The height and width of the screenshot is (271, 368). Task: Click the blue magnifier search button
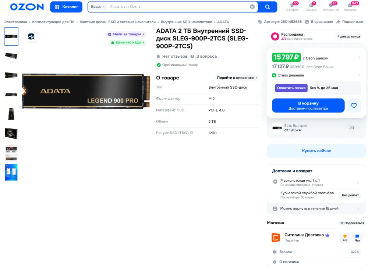pos(267,7)
